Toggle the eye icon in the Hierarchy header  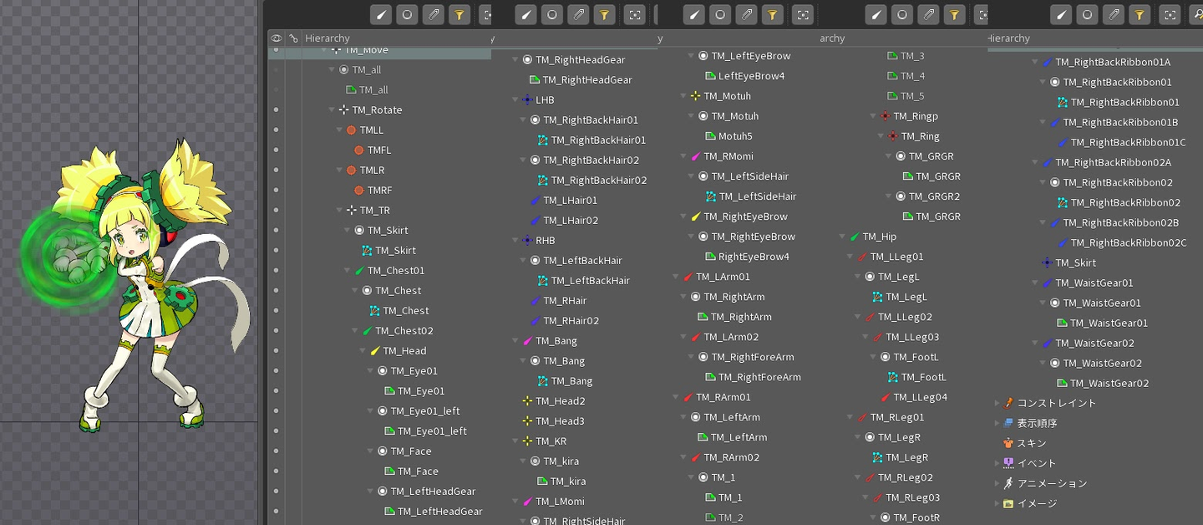[x=276, y=38]
